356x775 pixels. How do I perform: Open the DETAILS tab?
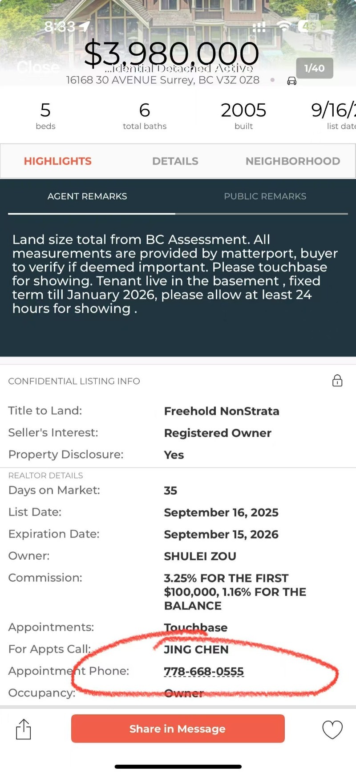(175, 161)
